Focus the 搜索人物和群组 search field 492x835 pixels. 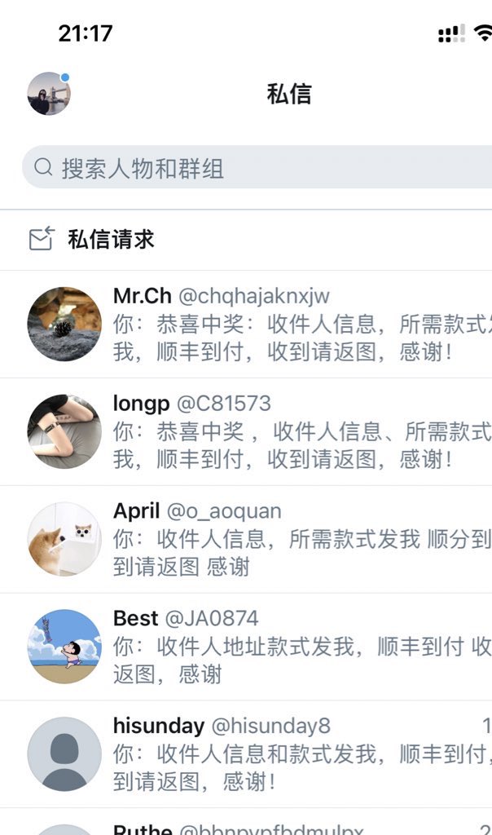point(257,166)
